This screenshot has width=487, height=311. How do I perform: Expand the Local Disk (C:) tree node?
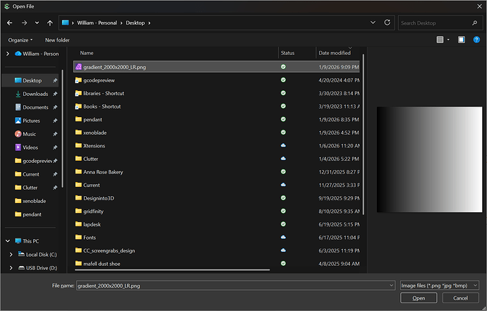pyautogui.click(x=11, y=254)
